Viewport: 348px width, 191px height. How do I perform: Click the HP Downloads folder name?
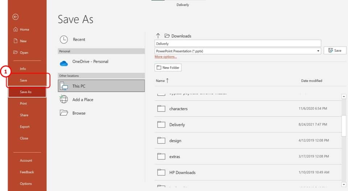[x=182, y=173]
